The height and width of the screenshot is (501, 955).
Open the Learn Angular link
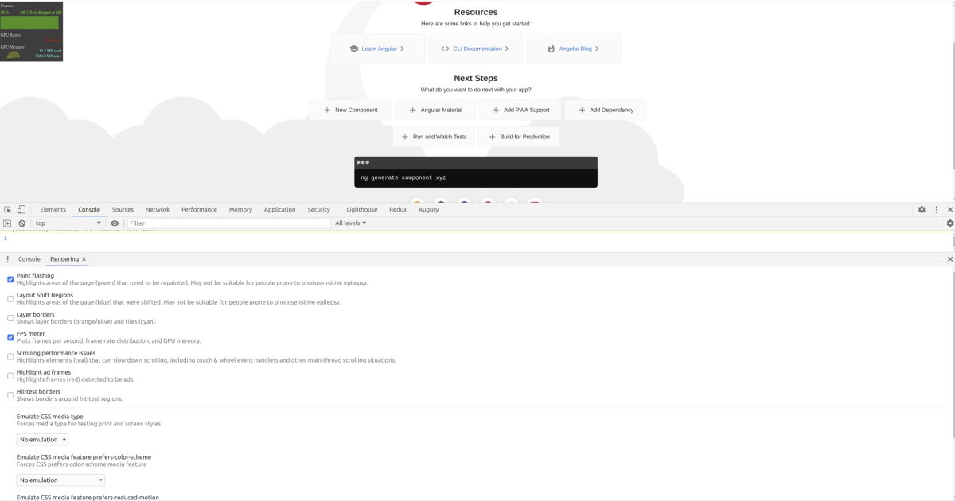click(x=379, y=49)
